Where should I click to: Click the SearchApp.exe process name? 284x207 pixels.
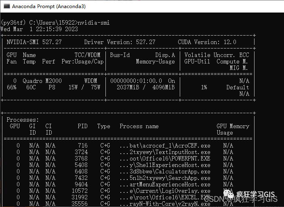click(x=165, y=178)
